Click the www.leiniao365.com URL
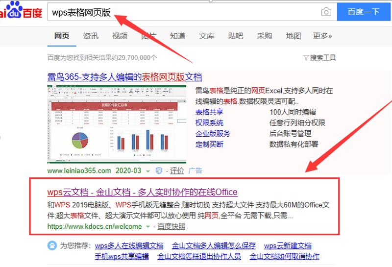Image resolution: width=392 pixels, height=267 pixels. (79, 171)
